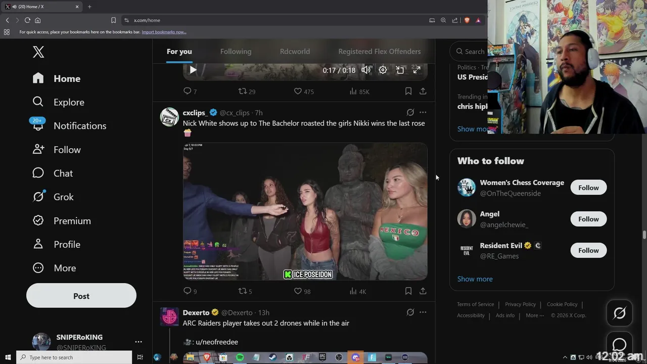This screenshot has width=647, height=364.
Task: View analytics of the post with 85K views
Action: [359, 92]
